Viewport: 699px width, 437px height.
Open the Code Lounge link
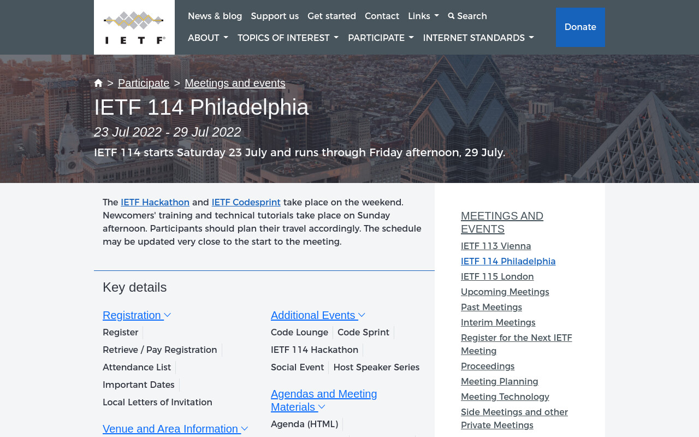(300, 333)
